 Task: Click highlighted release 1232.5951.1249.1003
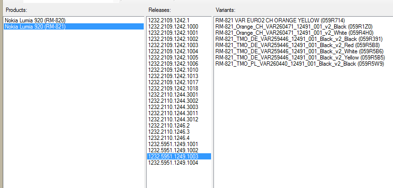[x=179, y=157]
